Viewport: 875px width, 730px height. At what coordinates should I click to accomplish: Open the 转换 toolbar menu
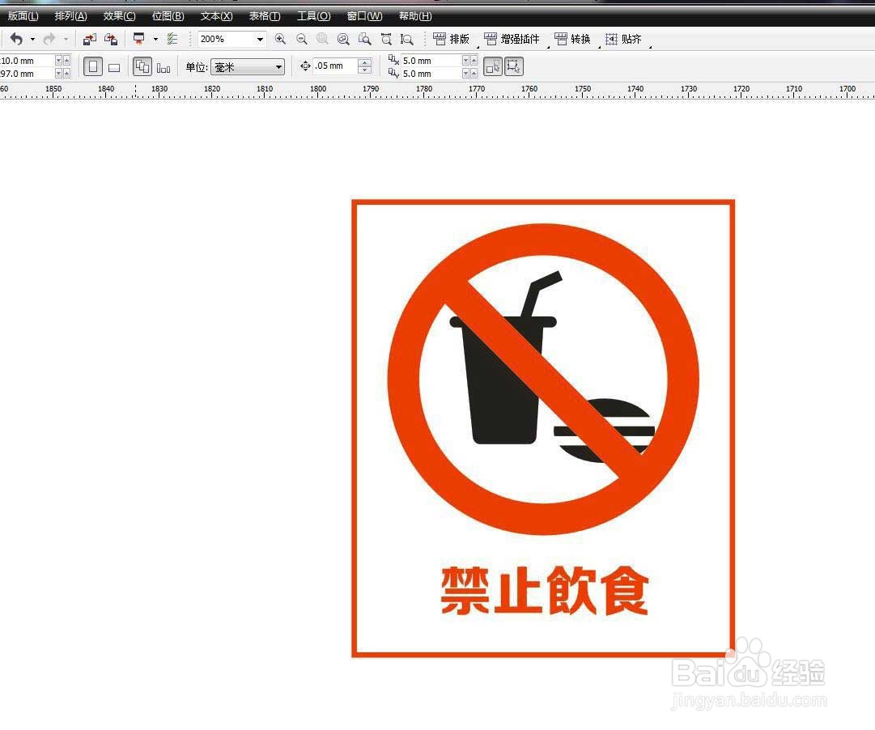click(573, 39)
